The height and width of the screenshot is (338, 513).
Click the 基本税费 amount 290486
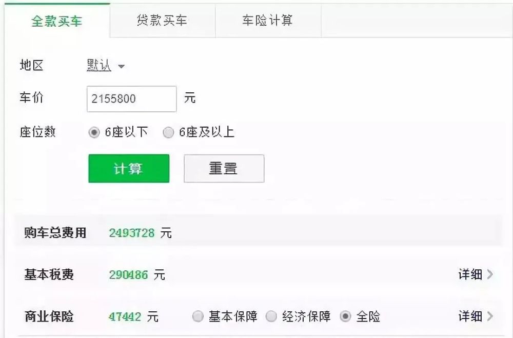click(128, 274)
